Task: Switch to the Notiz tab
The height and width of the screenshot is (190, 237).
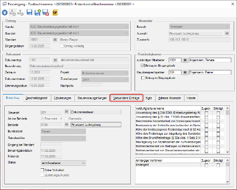Action: pos(149,98)
